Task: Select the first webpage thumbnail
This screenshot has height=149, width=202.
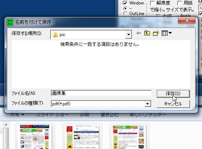Action: point(35,136)
